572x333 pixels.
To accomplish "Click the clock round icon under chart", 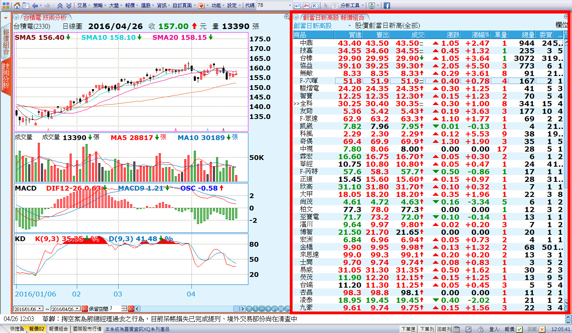I will click(256, 308).
